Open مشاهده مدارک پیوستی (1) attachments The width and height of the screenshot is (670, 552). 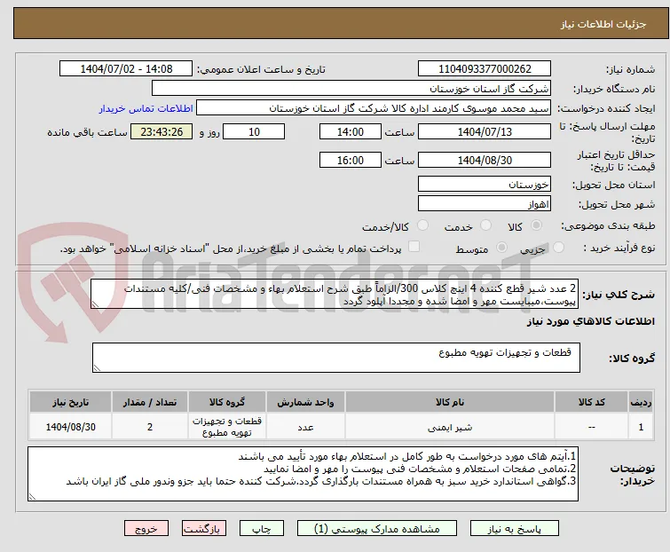pos(377,529)
